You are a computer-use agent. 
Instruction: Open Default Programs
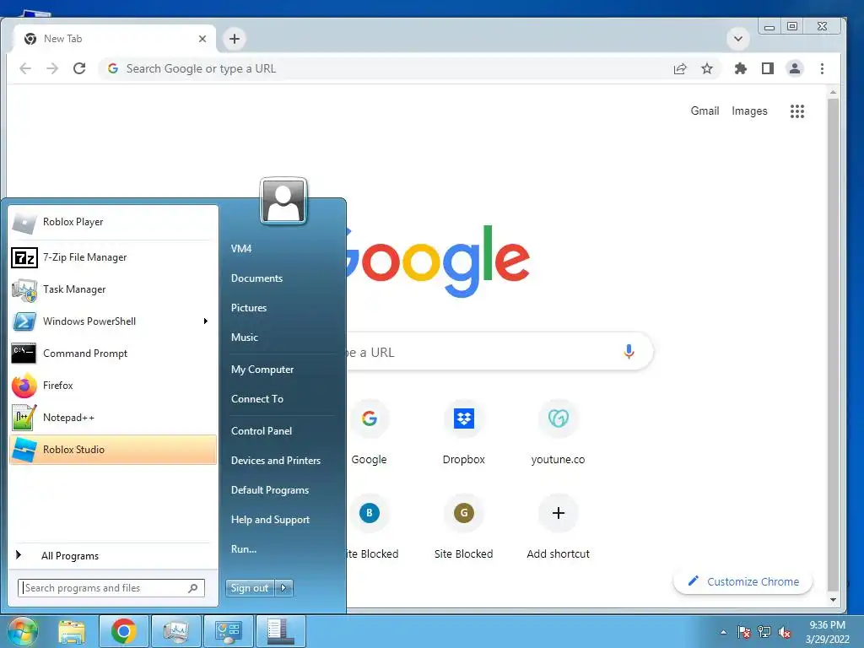(270, 490)
